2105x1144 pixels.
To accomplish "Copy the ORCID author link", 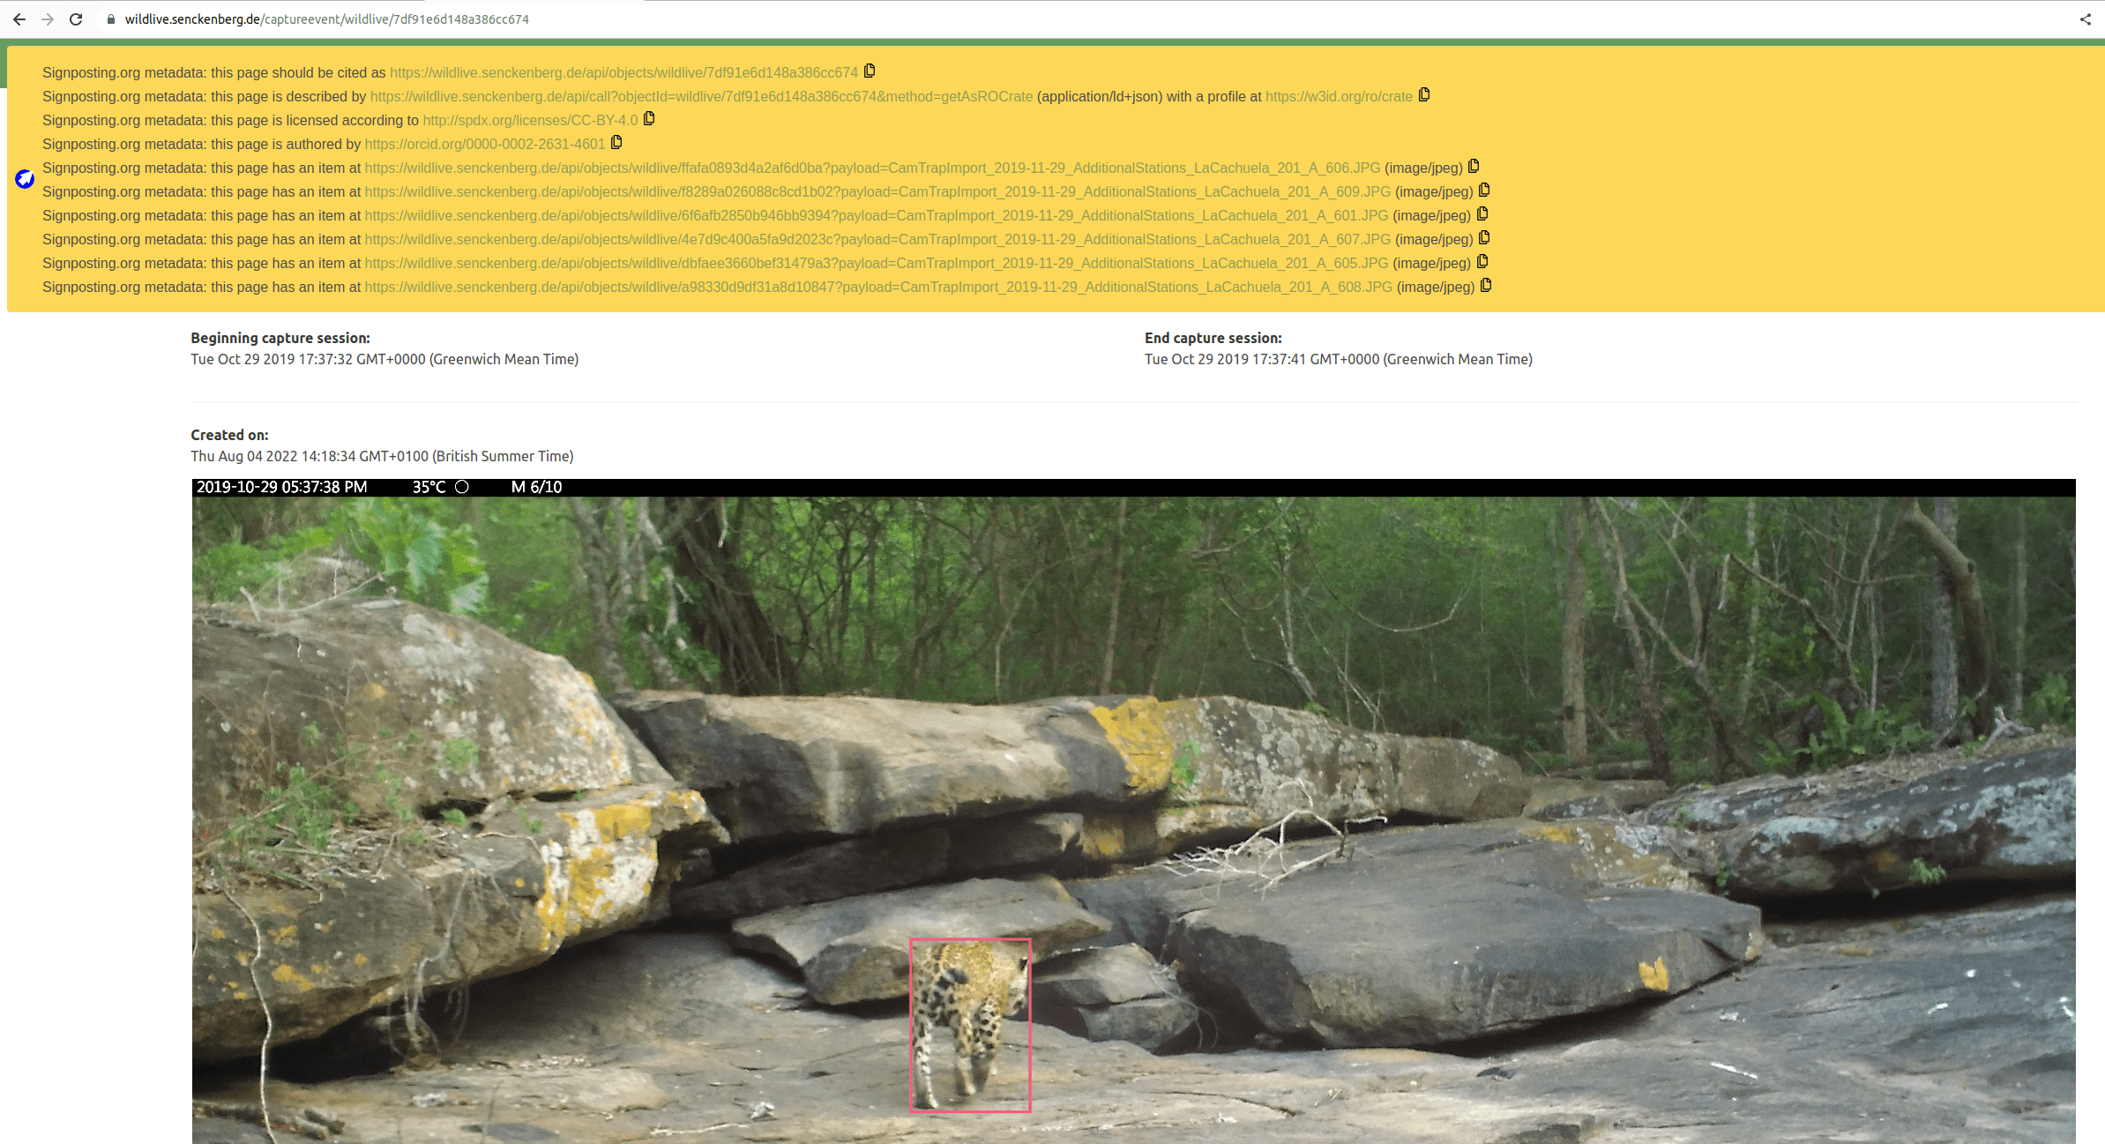I will point(616,143).
